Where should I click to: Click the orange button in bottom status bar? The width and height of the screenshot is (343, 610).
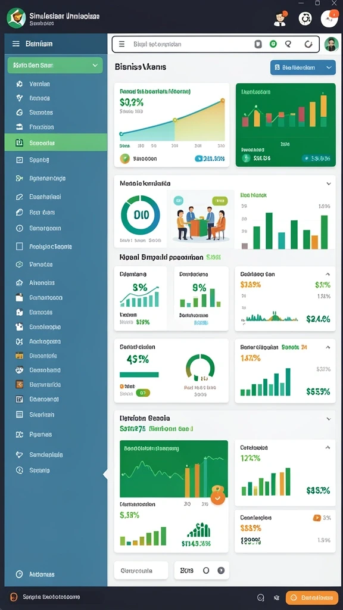[312, 597]
